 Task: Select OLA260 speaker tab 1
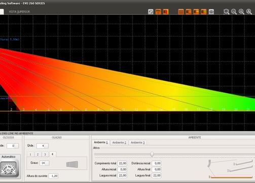pyautogui.click(x=30, y=155)
